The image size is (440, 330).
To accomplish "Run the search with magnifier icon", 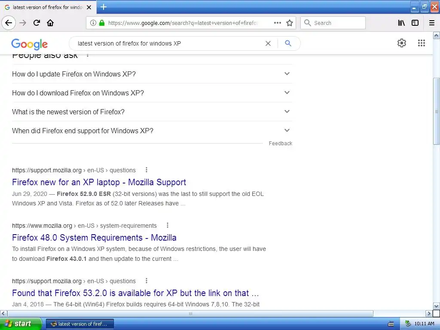I will tap(288, 43).
